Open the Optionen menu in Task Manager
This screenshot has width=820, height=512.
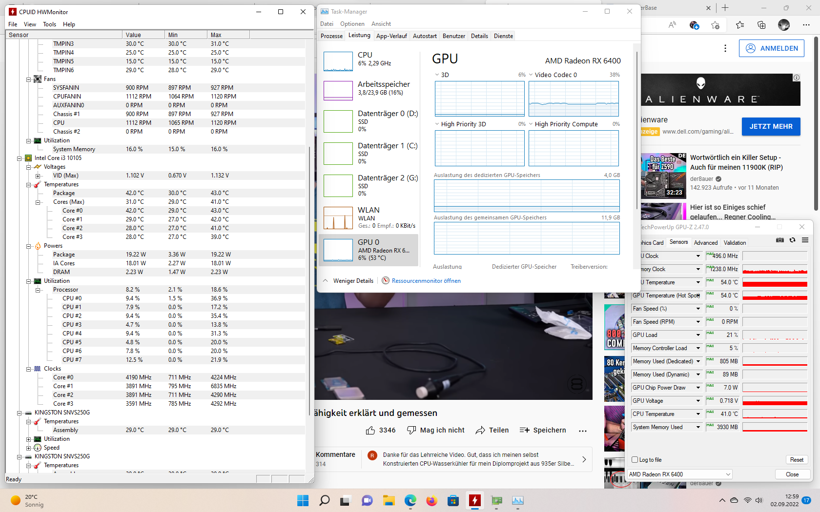352,24
